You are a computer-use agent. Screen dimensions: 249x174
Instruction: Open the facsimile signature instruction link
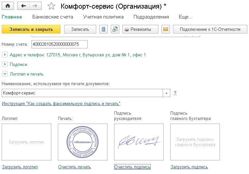tap(61, 104)
